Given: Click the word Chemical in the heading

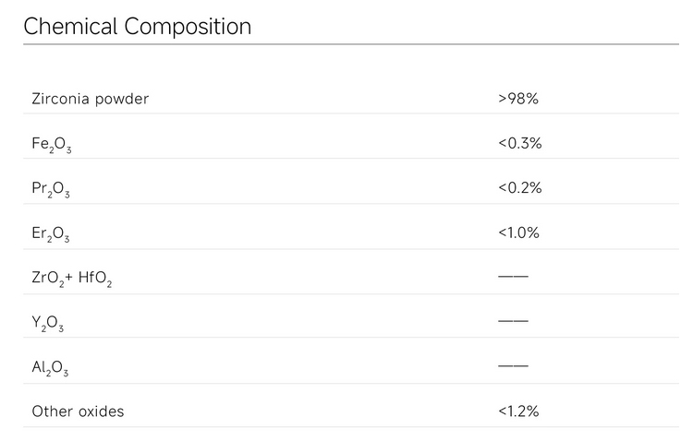Looking at the screenshot, I should click(66, 27).
